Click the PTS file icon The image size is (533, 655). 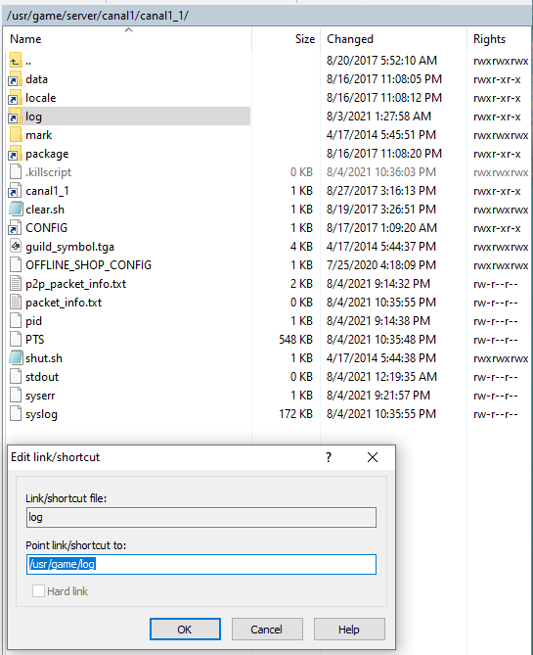pos(16,340)
